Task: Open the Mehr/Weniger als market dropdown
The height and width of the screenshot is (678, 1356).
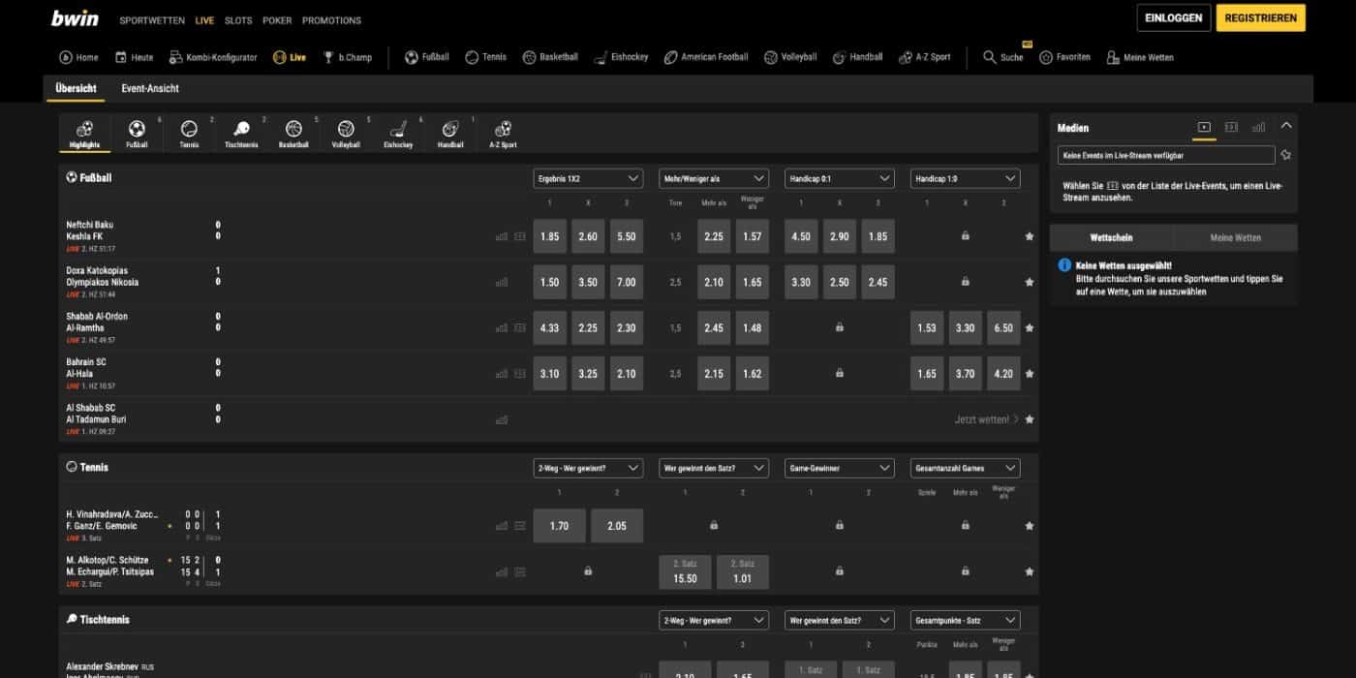Action: pos(714,178)
